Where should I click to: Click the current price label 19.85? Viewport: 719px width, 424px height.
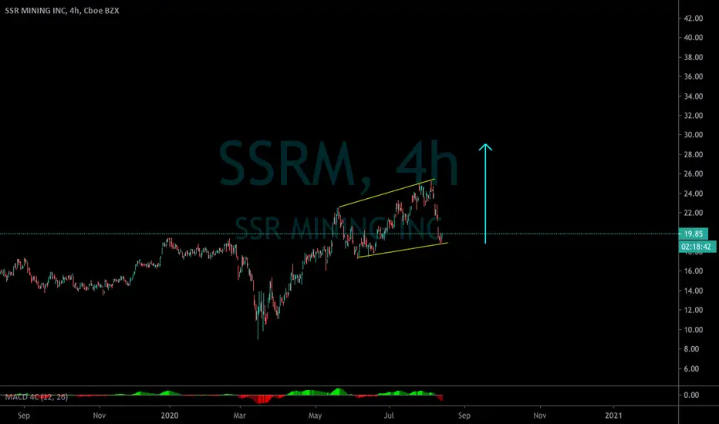pyautogui.click(x=693, y=234)
